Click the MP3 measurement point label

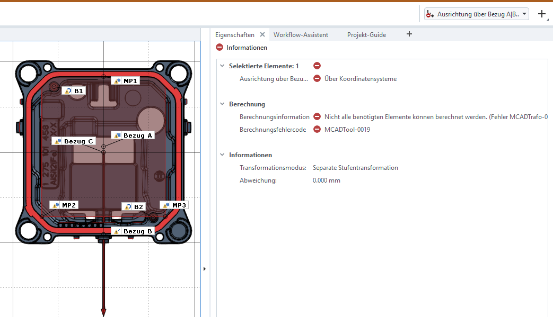[179, 205]
